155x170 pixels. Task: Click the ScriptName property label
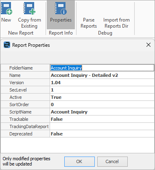[x=20, y=112]
